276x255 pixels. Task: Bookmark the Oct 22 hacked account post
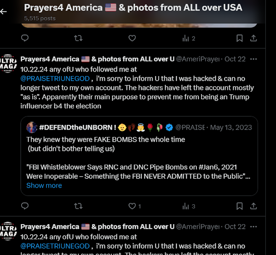click(x=240, y=206)
